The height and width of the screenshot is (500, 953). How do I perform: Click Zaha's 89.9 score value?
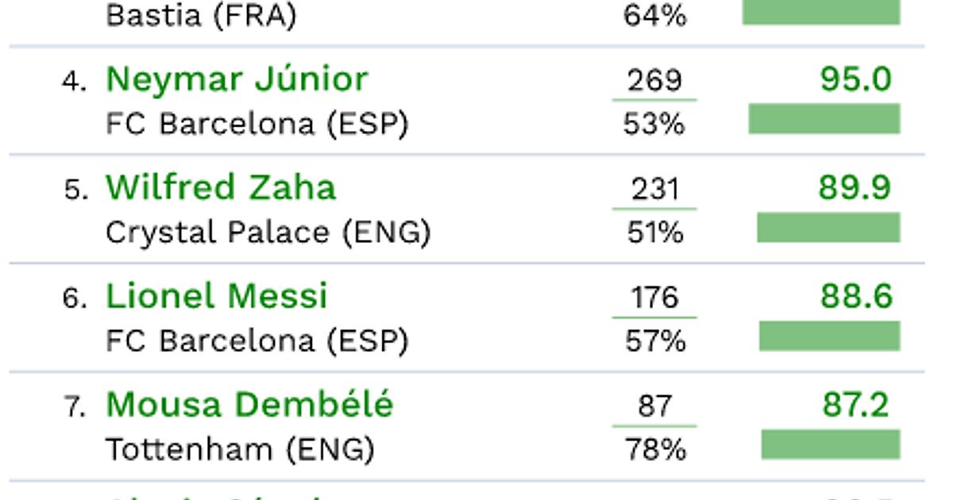click(855, 188)
